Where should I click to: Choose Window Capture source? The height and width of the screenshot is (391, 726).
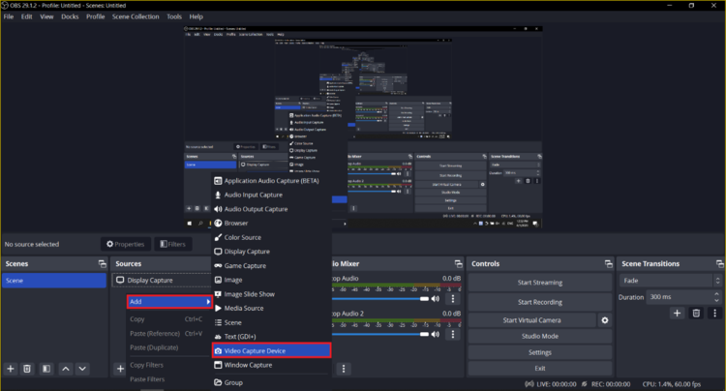[x=271, y=365]
